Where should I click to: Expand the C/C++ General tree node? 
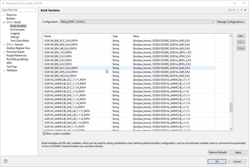click(x=4, y=45)
